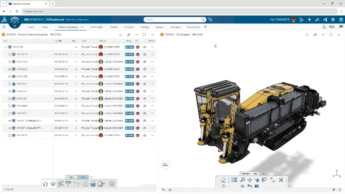This screenshot has height=194, width=345.
Task: Switch to the Documents tab
Action: click(193, 27)
